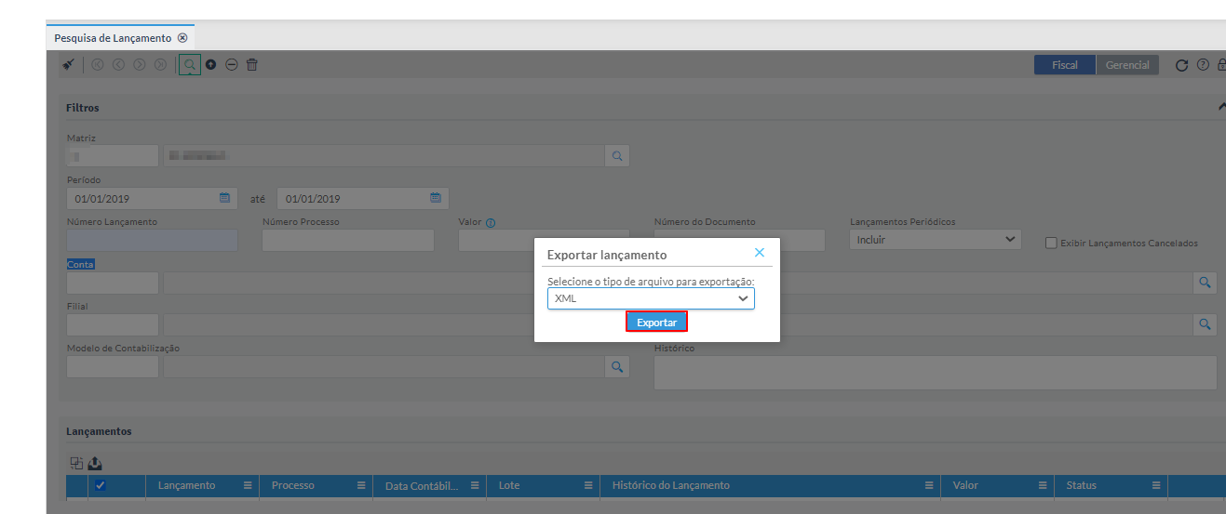This screenshot has width=1226, height=514.
Task: Click the trash delete toolbar icon
Action: click(252, 65)
